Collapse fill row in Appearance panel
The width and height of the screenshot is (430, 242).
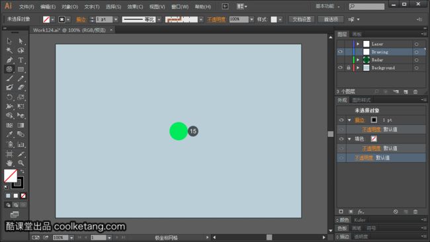(349, 139)
